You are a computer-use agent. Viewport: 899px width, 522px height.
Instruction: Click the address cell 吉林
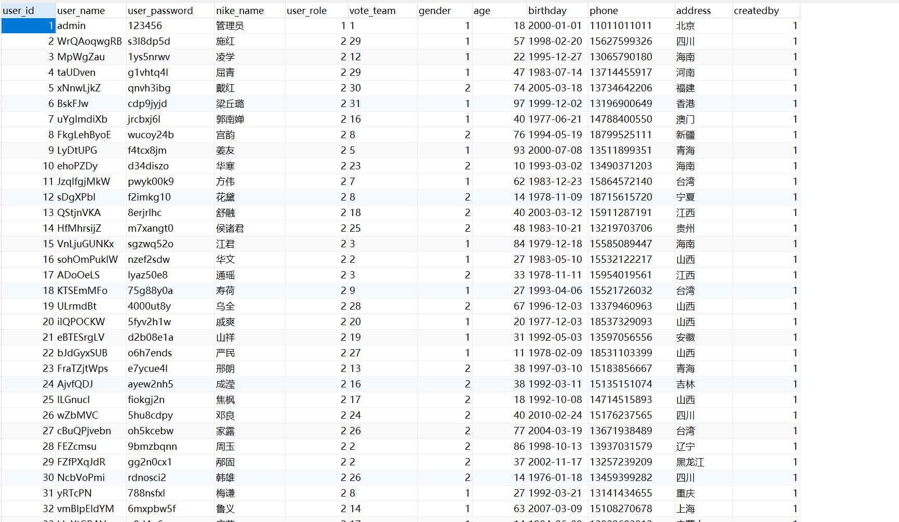coord(703,384)
